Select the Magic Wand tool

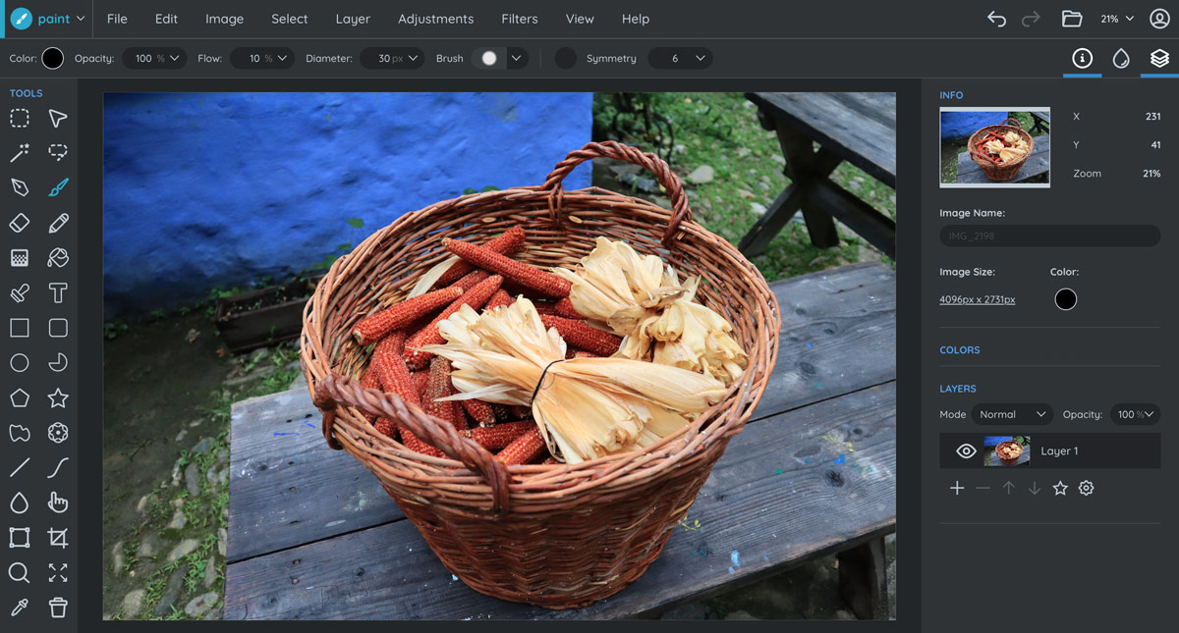[20, 153]
